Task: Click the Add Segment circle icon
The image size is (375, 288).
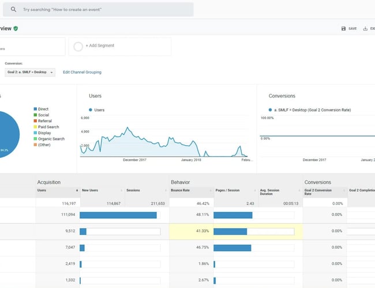Action: point(78,46)
